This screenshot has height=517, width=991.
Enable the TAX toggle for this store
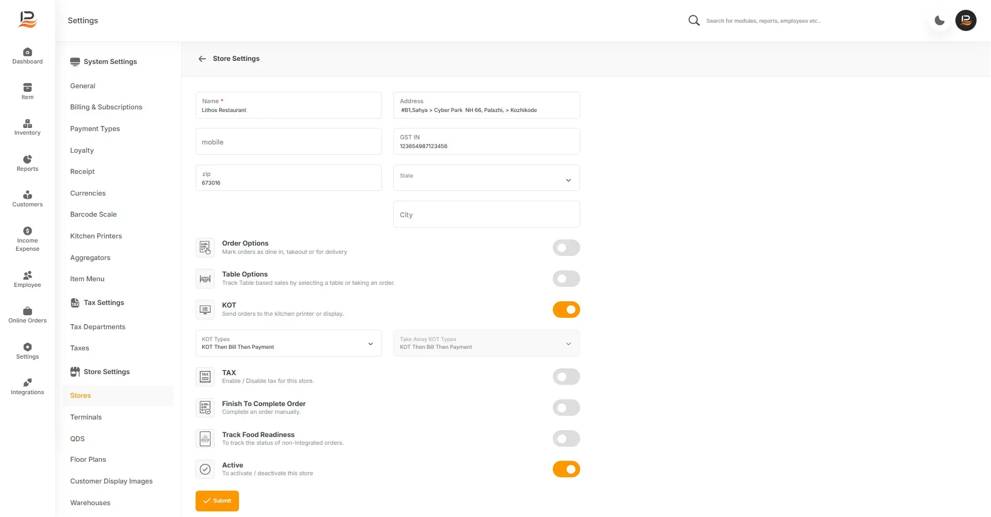tap(566, 377)
